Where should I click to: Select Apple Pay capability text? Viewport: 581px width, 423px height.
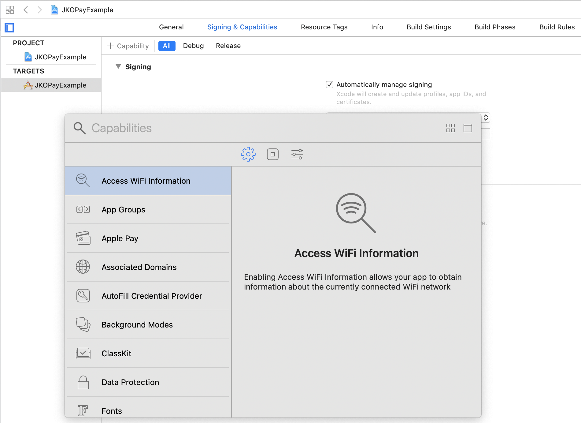click(x=120, y=238)
